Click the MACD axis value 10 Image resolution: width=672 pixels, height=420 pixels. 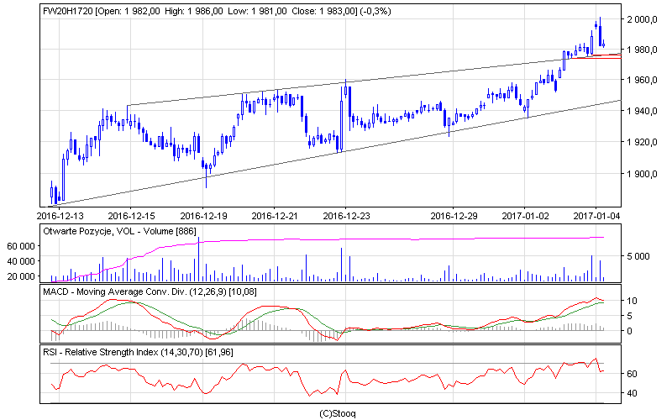coord(632,301)
